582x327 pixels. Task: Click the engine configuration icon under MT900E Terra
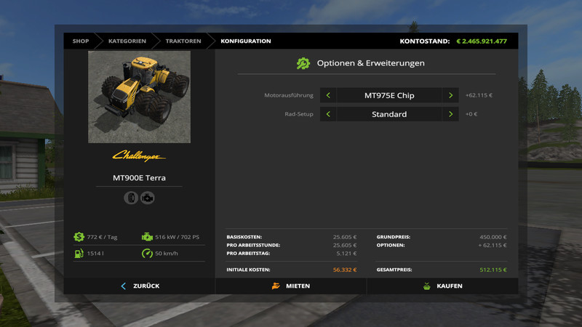[148, 197]
